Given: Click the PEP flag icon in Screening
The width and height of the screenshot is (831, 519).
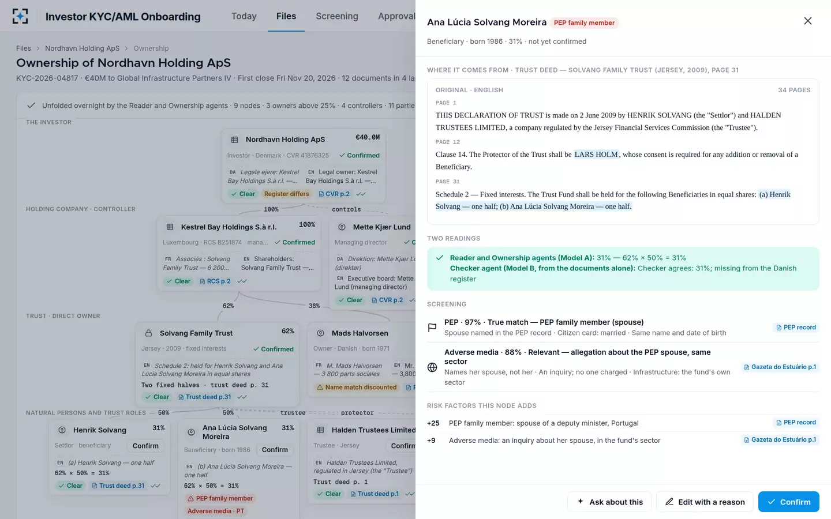Looking at the screenshot, I should [432, 328].
